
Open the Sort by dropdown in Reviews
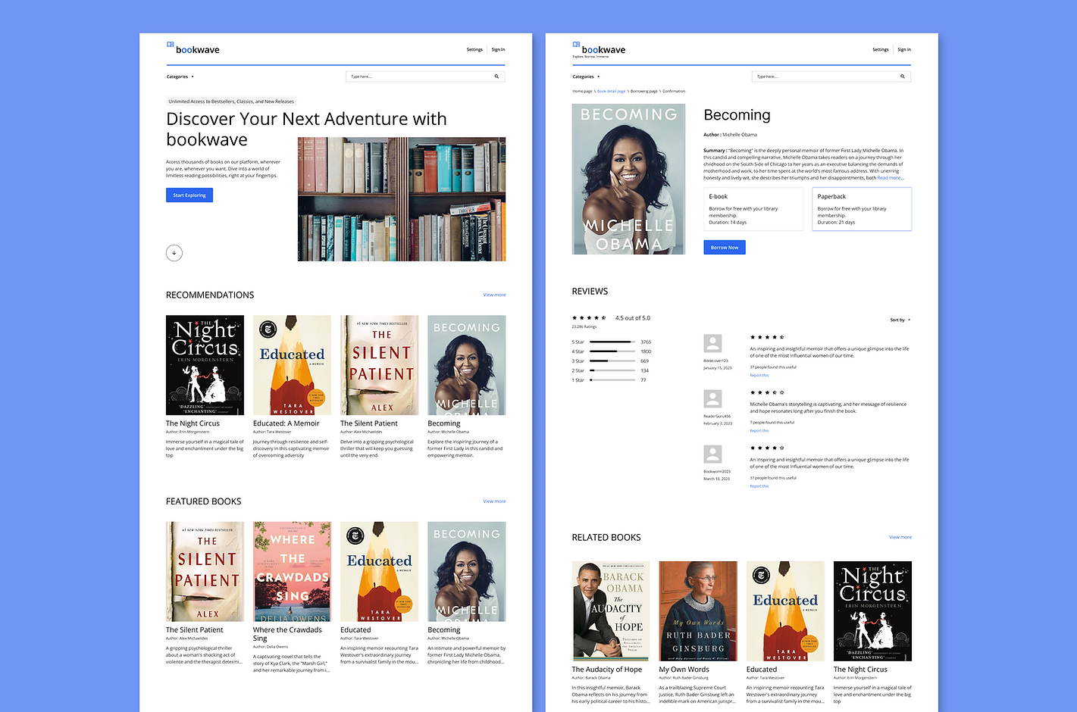(x=900, y=320)
